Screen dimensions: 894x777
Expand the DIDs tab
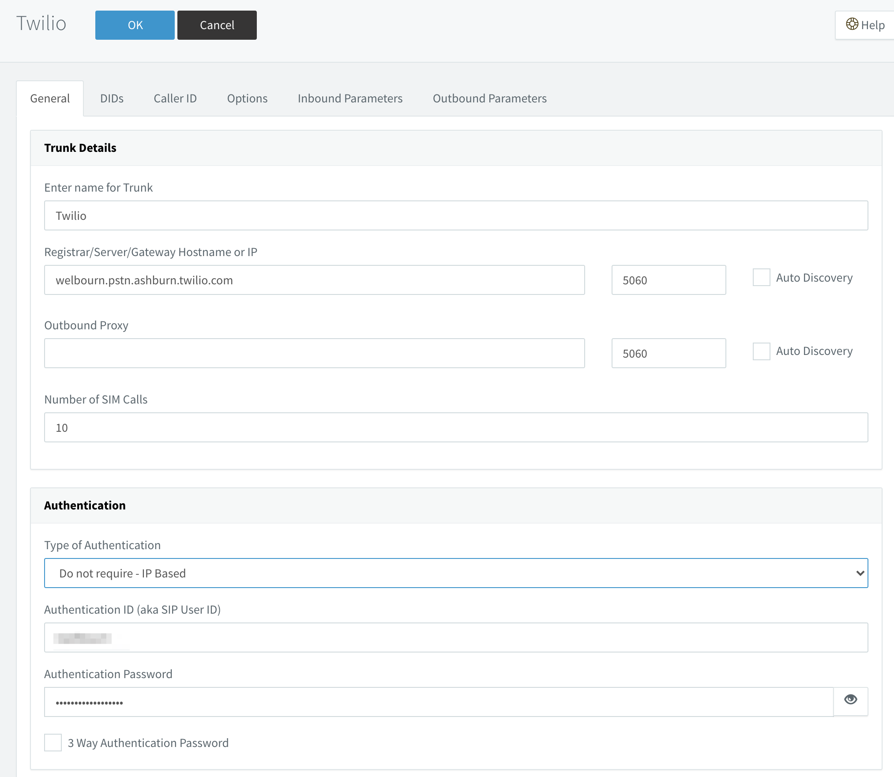pos(111,98)
